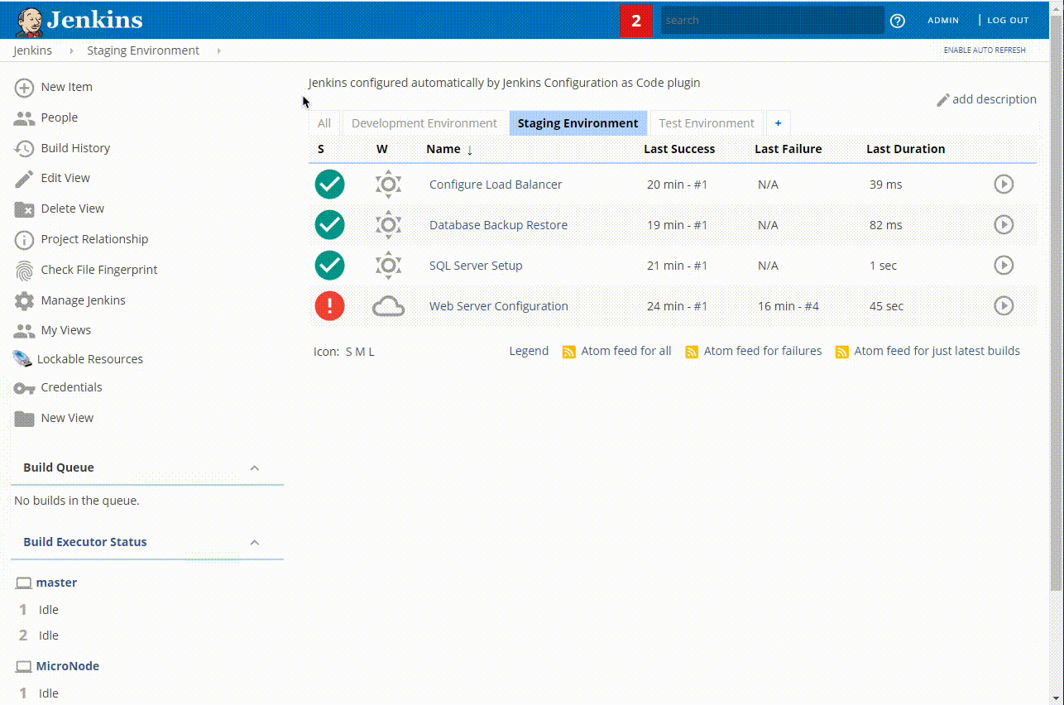The width and height of the screenshot is (1064, 705).
Task: Click success status icon for SQL Server Setup
Action: click(x=329, y=265)
